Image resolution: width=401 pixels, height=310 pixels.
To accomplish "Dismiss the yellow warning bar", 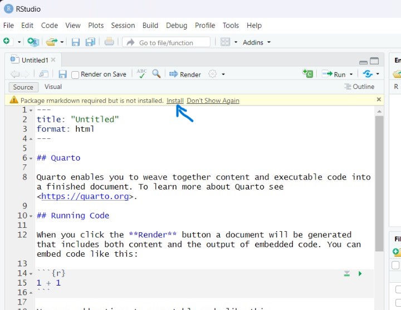I will point(379,99).
